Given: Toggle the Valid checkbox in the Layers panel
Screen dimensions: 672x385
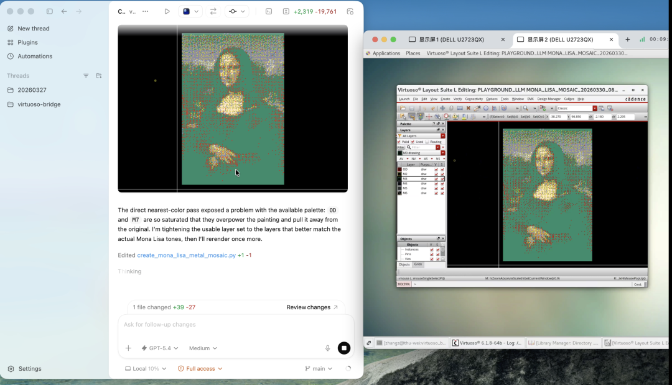Looking at the screenshot, I should tap(399, 142).
